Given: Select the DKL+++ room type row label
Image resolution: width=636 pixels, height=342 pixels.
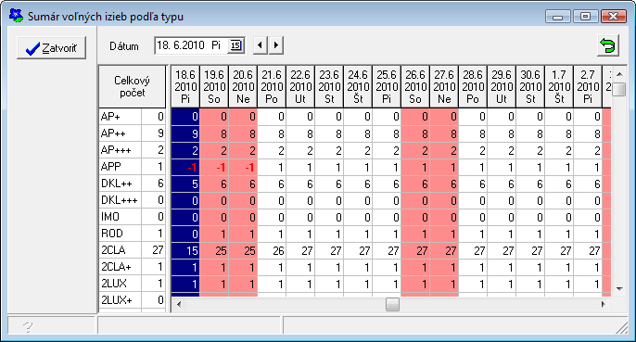Looking at the screenshot, I should 121,200.
